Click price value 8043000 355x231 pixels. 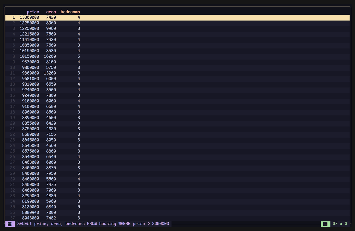[x=30, y=218]
